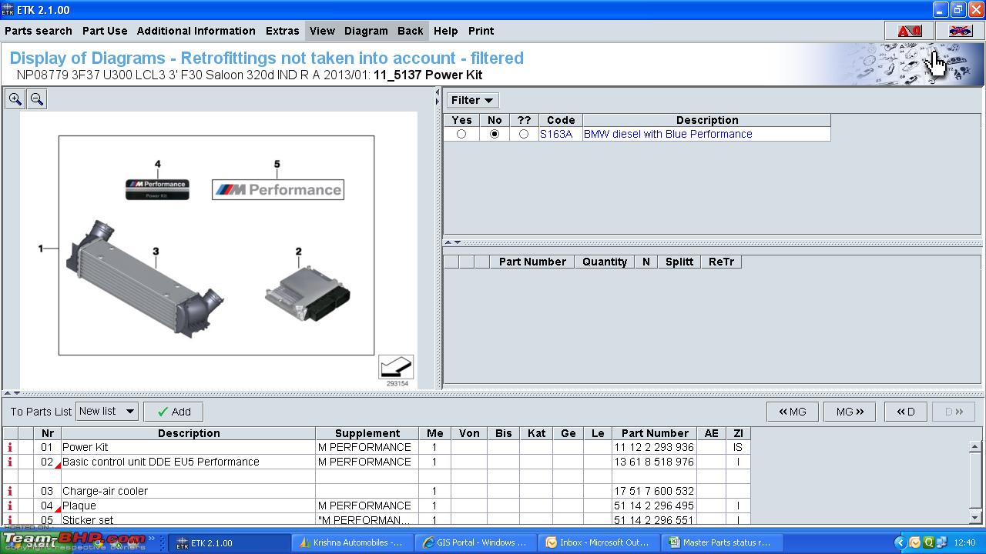Viewport: 986px width, 554px height.
Task: Open the Filter dropdown
Action: click(472, 100)
